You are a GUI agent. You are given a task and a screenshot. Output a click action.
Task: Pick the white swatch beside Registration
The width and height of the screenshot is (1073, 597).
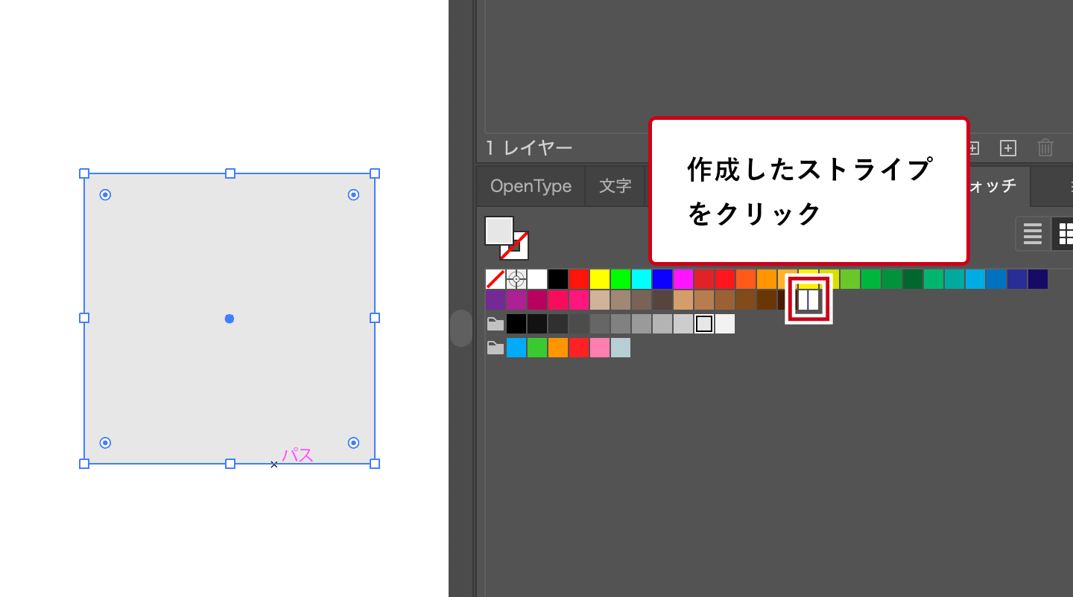pyautogui.click(x=537, y=279)
